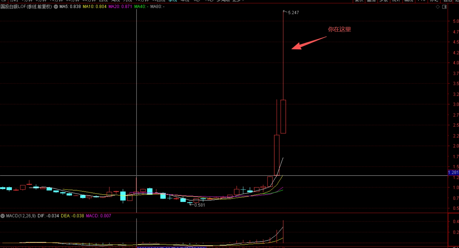Toggle the side panel layout icon

pyautogui.click(x=444, y=7)
